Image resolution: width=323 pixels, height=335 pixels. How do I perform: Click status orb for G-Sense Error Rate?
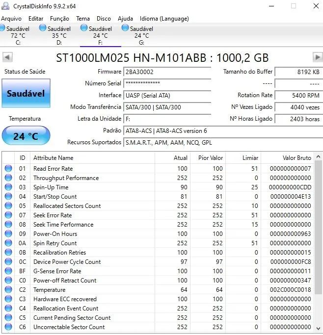[8, 271]
